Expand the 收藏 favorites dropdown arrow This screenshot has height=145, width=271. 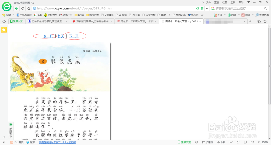[x=14, y=15]
